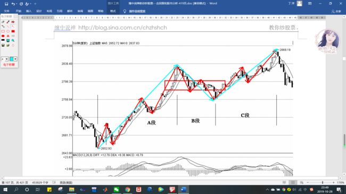This screenshot has height=194, width=346.
Task: Open the teal screen board tool
Action: tap(8, 40)
